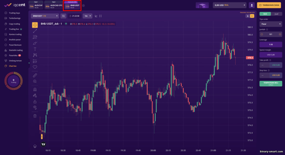Click the current price label 578.5
Viewport: 285px width, 155px height.
pyautogui.click(x=250, y=58)
